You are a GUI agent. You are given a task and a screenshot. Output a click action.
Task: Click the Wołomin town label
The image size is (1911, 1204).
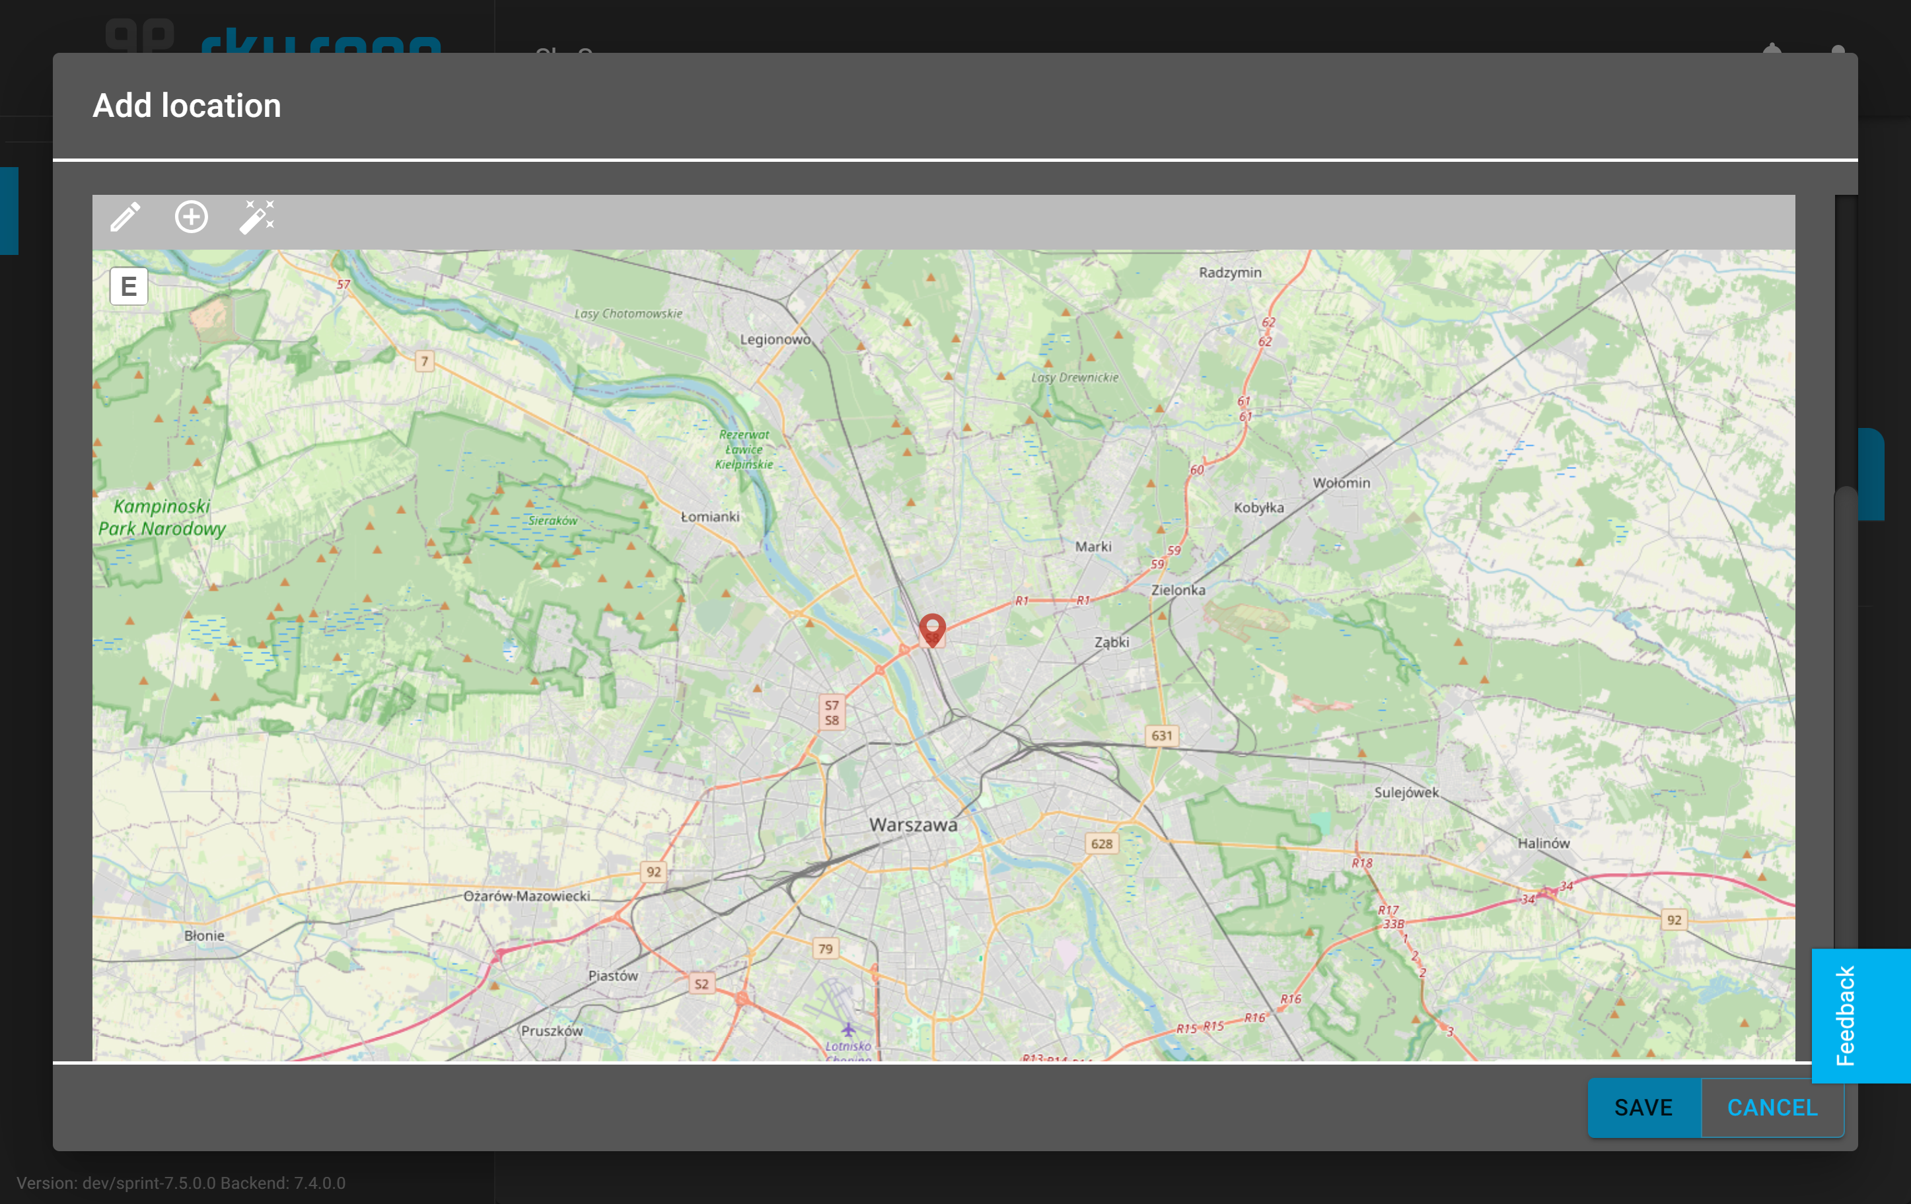1341,483
